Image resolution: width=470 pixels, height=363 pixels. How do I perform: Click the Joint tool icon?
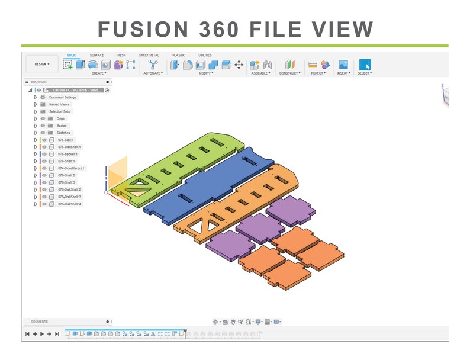tap(268, 65)
